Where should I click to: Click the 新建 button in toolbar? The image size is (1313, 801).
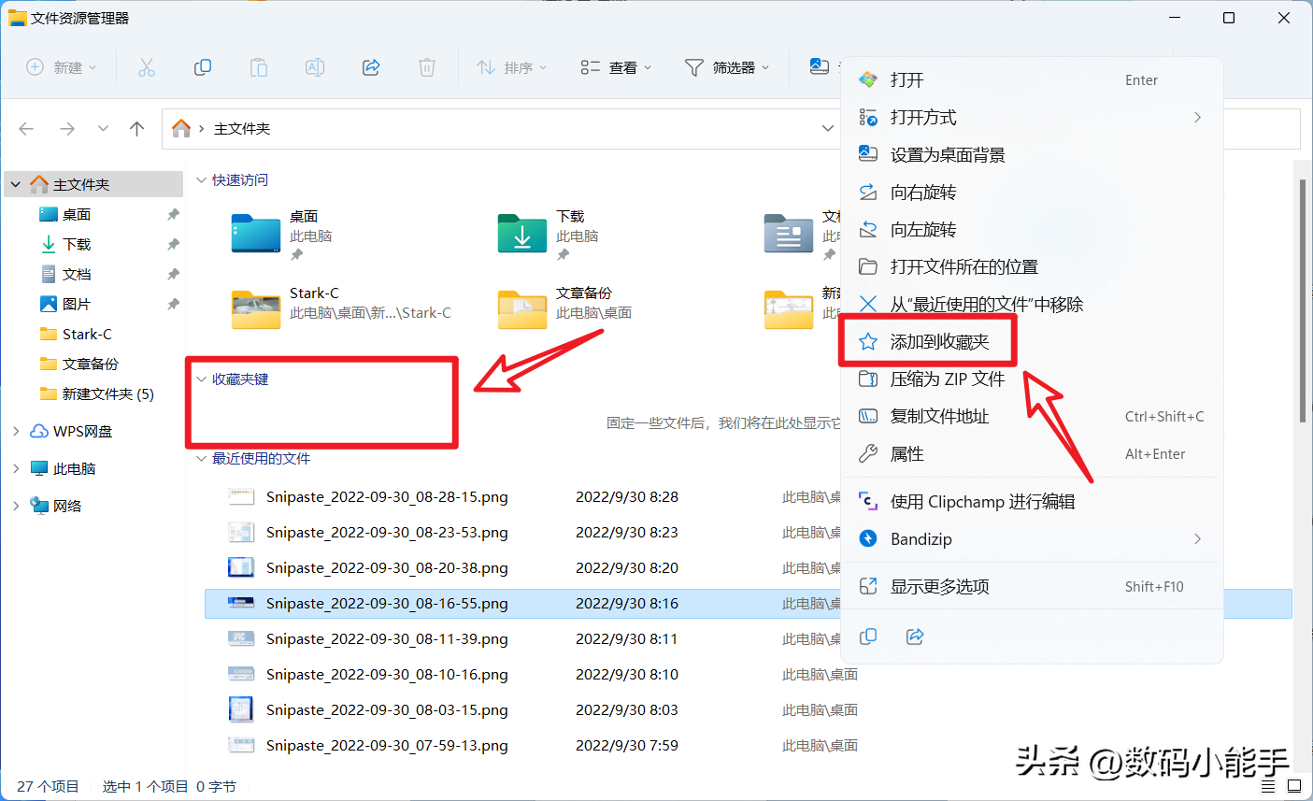tap(62, 67)
